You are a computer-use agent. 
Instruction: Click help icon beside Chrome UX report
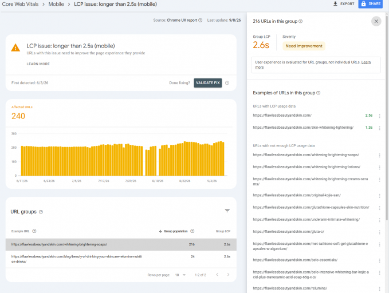tap(201, 21)
